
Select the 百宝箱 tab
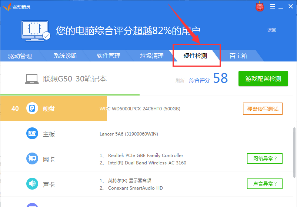238,56
